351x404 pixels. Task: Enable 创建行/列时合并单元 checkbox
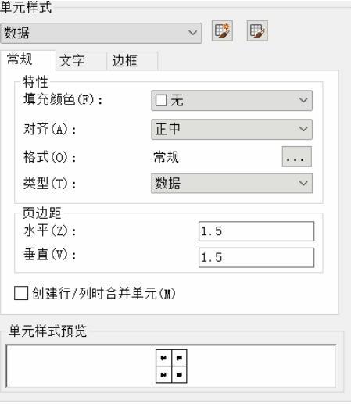pyautogui.click(x=21, y=293)
